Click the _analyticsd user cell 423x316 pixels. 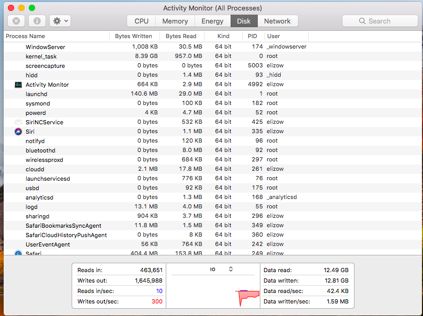coord(282,197)
